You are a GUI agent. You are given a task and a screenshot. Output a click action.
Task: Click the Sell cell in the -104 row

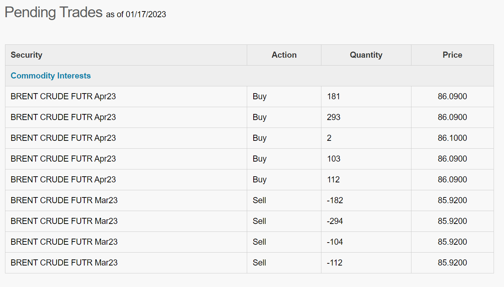pos(259,242)
